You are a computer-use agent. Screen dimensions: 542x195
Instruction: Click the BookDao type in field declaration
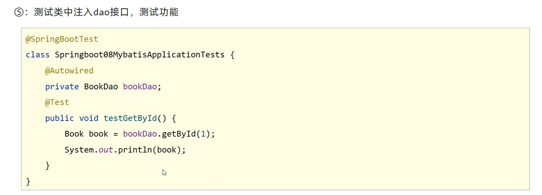click(101, 87)
